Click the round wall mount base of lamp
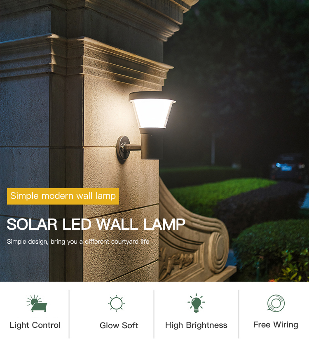This screenshot has height=346, width=309. pos(123,149)
